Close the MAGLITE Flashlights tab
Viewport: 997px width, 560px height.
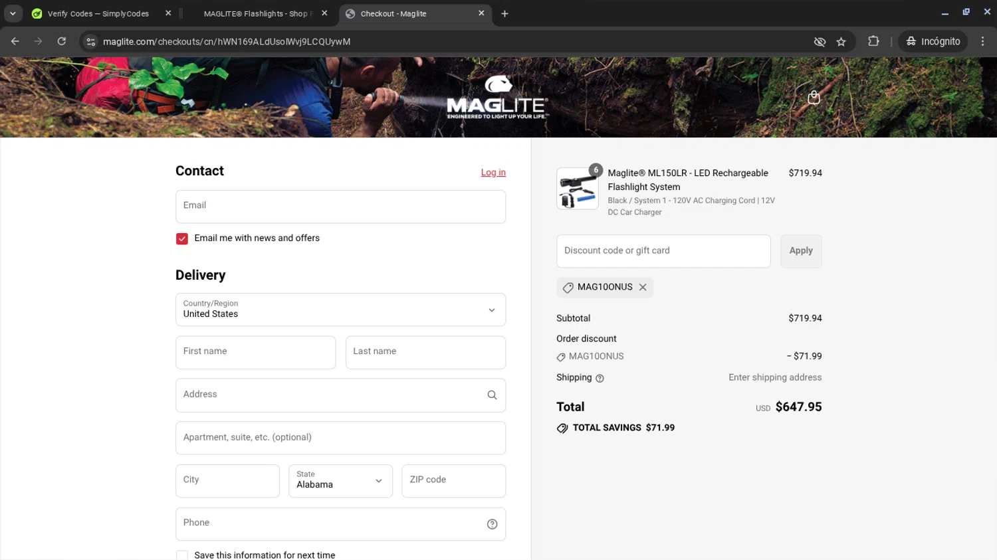(x=324, y=13)
